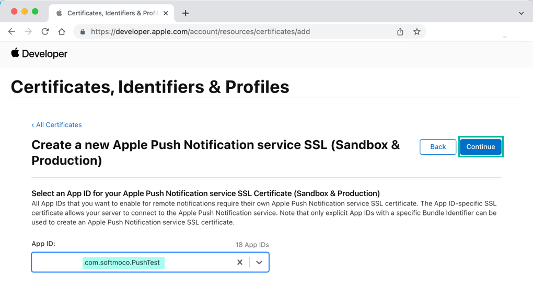
Task: Click the browser forward arrow
Action: pyautogui.click(x=28, y=31)
